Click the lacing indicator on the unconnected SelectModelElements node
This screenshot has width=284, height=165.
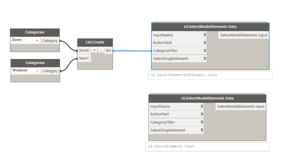click(264, 137)
